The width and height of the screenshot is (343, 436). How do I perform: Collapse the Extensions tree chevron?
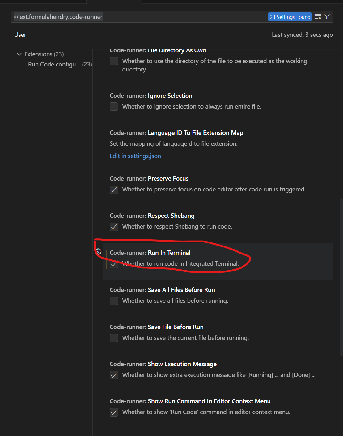(x=19, y=54)
